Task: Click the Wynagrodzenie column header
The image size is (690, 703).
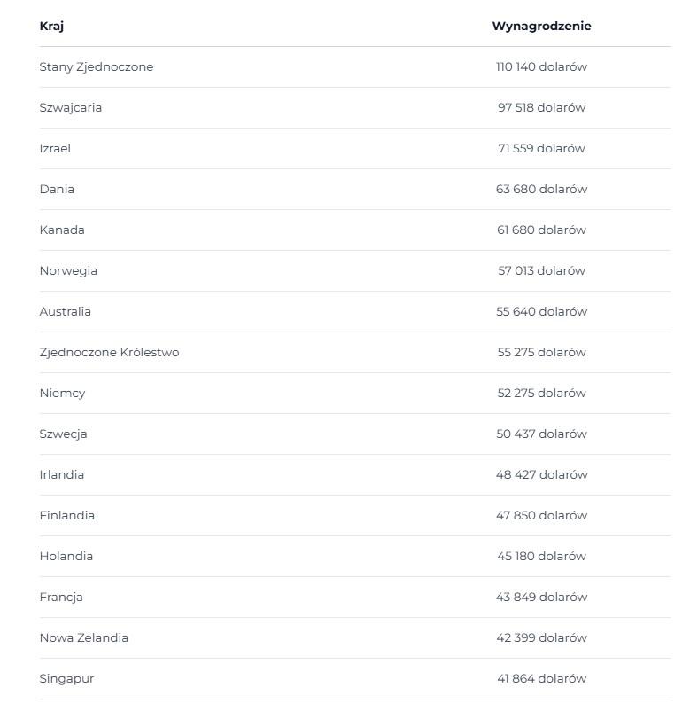Action: click(541, 26)
